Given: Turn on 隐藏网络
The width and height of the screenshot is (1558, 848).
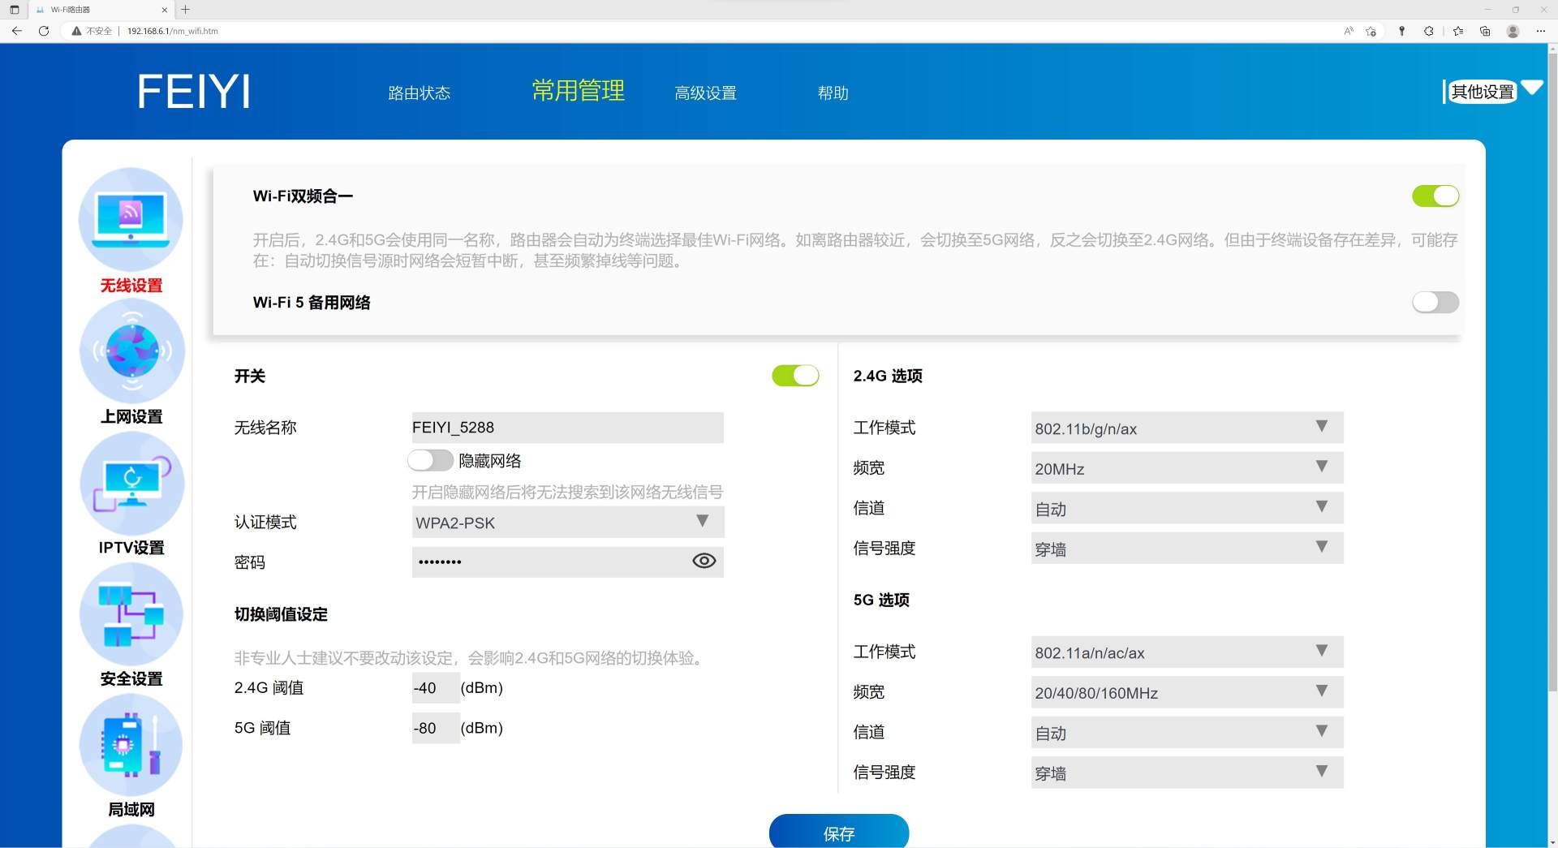Looking at the screenshot, I should click(x=430, y=460).
